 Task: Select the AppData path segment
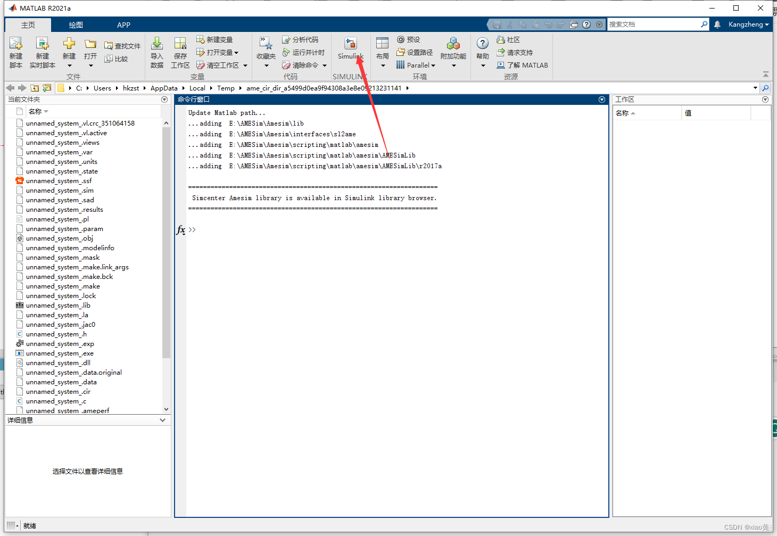point(164,88)
